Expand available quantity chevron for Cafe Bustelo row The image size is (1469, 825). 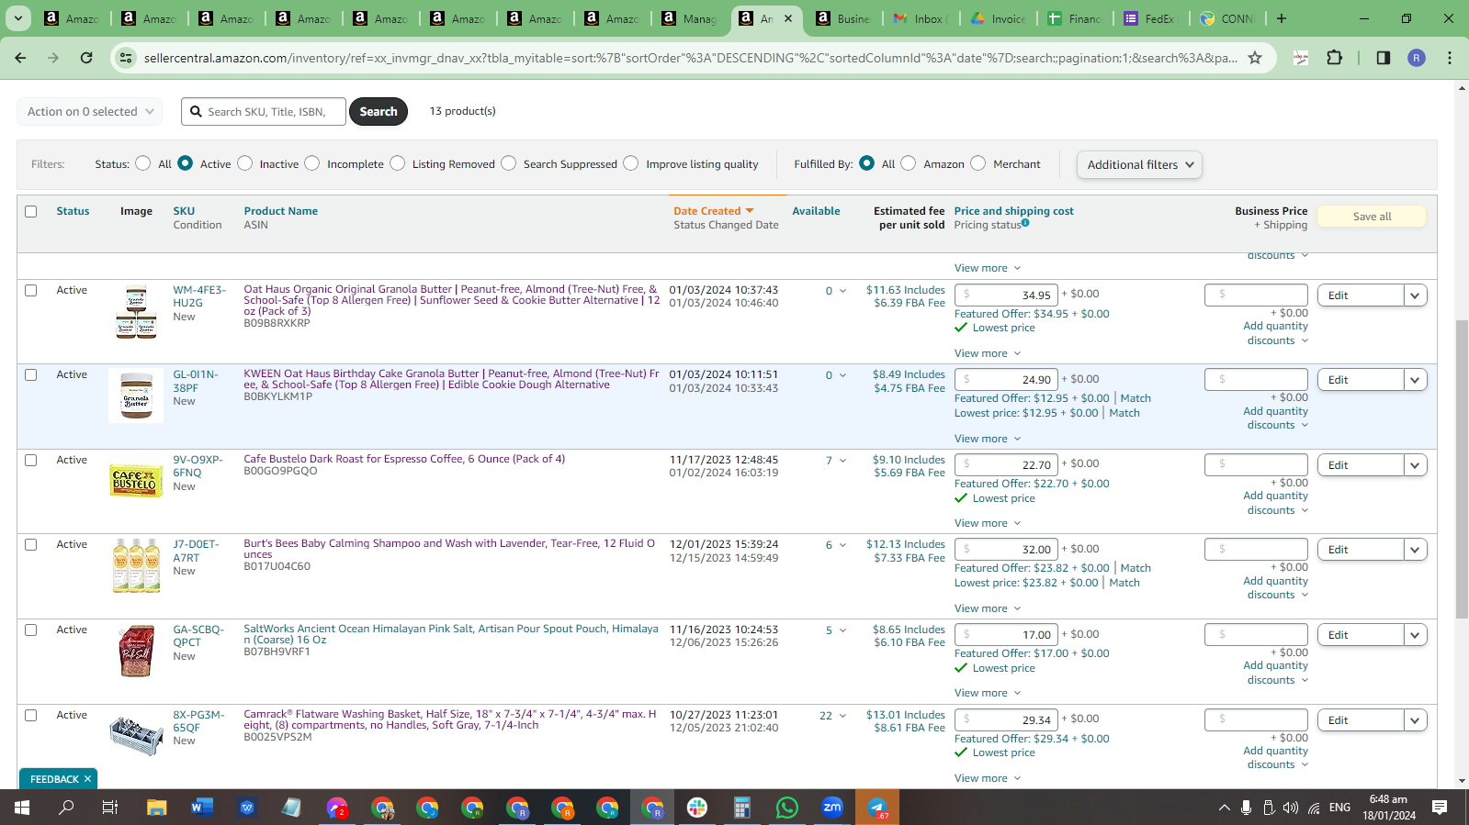tap(842, 461)
